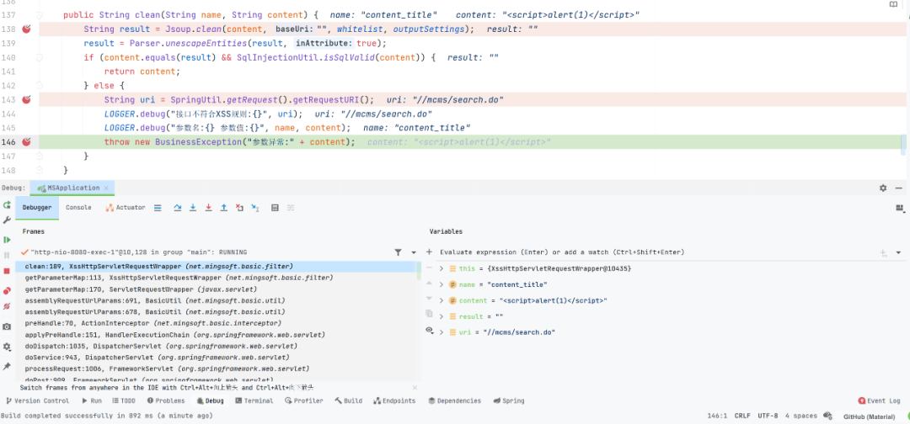
Task: Stop debugging with the red square icon
Action: tap(7, 271)
